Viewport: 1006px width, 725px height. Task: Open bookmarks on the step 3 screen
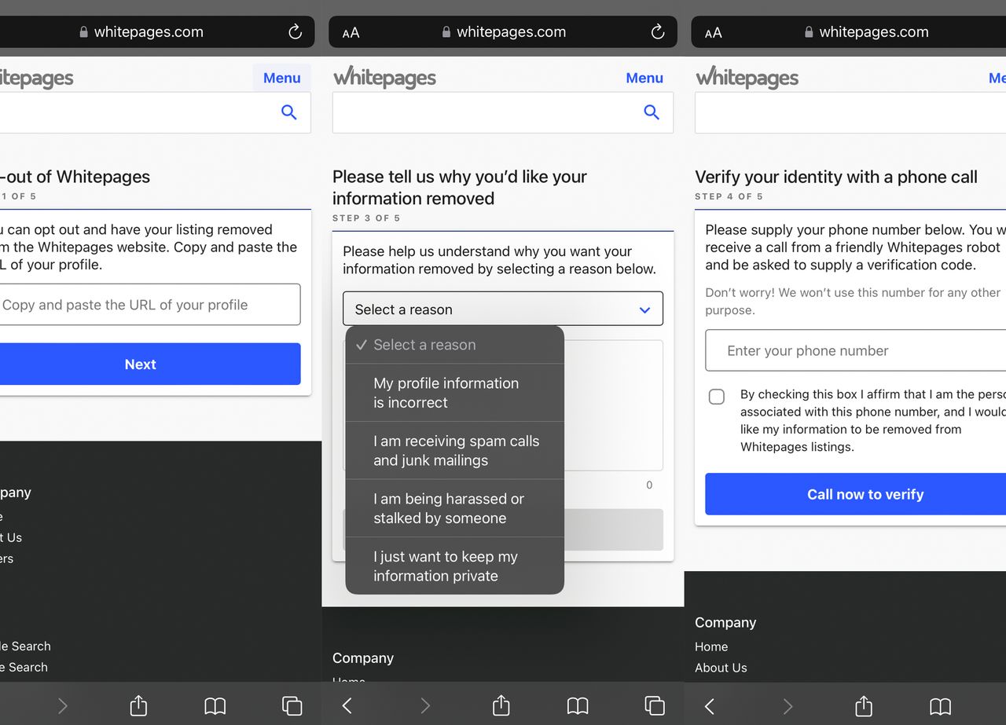click(x=578, y=706)
